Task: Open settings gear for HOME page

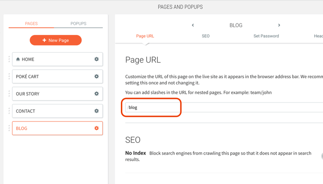Action: [96, 59]
